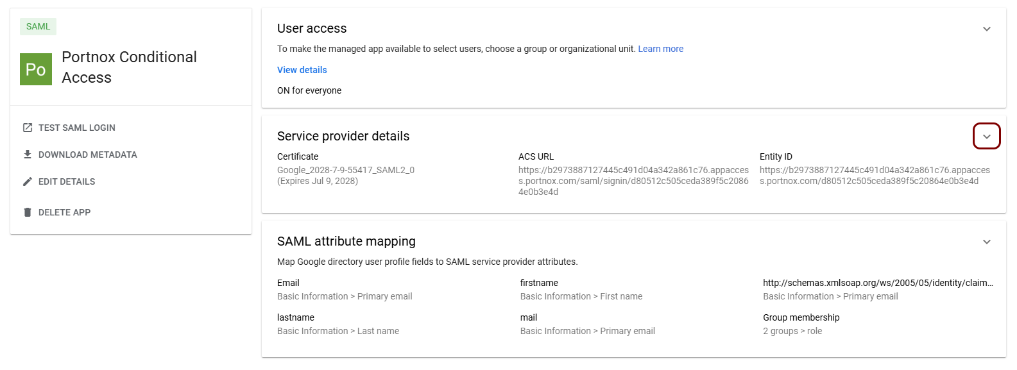Image resolution: width=1017 pixels, height=370 pixels.
Task: Select DOWNLOAD METADATA menu text
Action: coord(88,155)
